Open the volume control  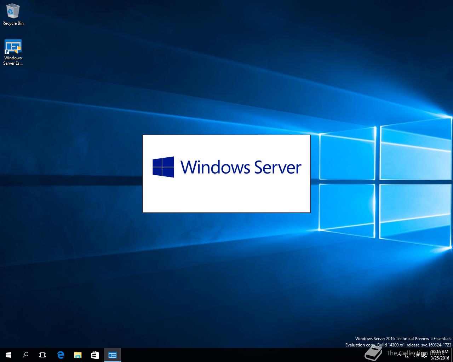click(x=416, y=355)
